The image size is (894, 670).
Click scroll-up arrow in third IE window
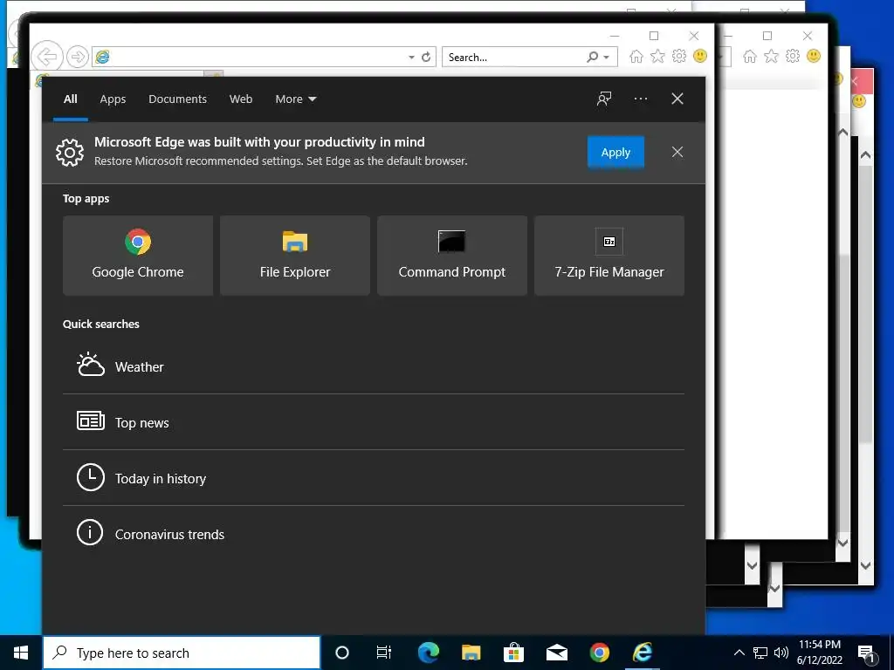point(842,133)
